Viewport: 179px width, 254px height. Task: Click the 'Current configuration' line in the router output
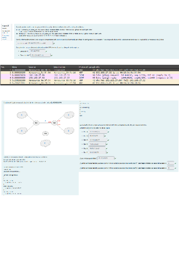point(11,175)
